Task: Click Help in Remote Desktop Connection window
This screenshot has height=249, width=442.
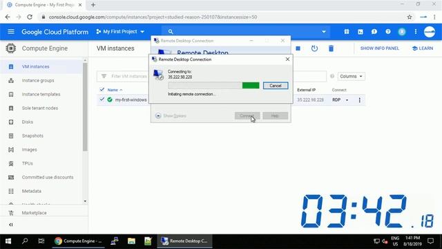Action: [x=275, y=116]
